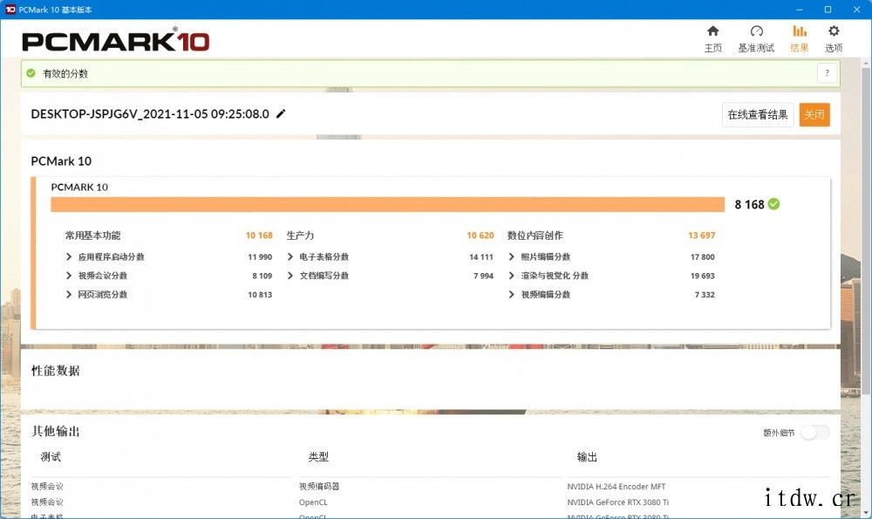This screenshot has width=872, height=519.
Task: Expand 文档编写分数 row
Action: pos(290,276)
